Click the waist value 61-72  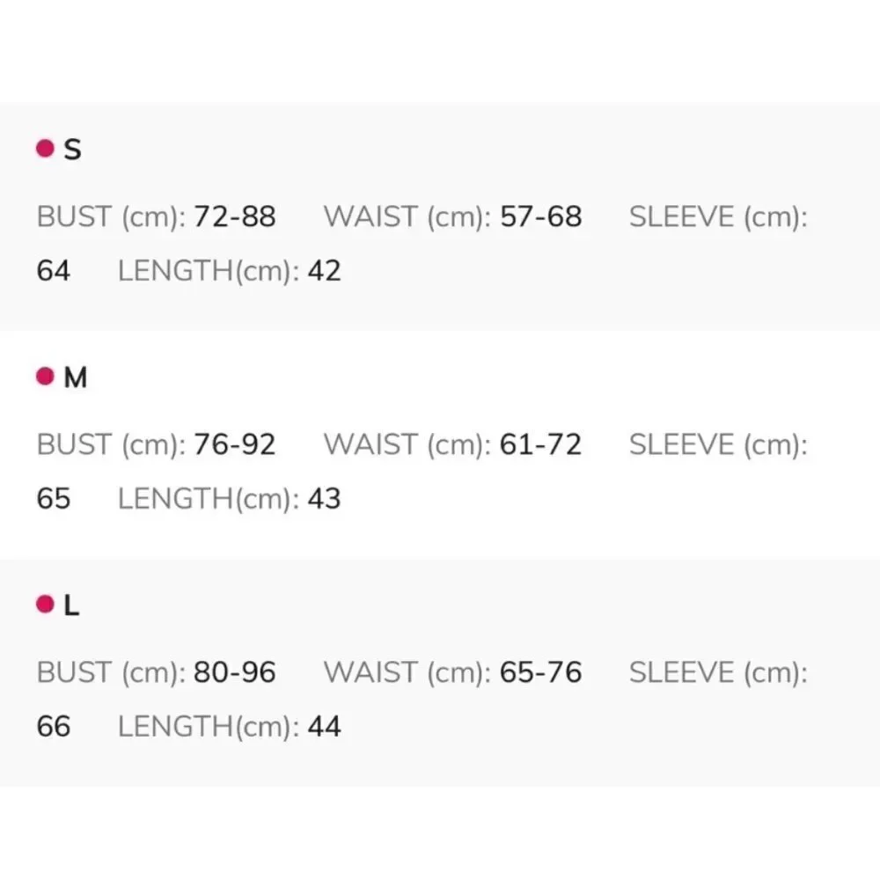[540, 444]
